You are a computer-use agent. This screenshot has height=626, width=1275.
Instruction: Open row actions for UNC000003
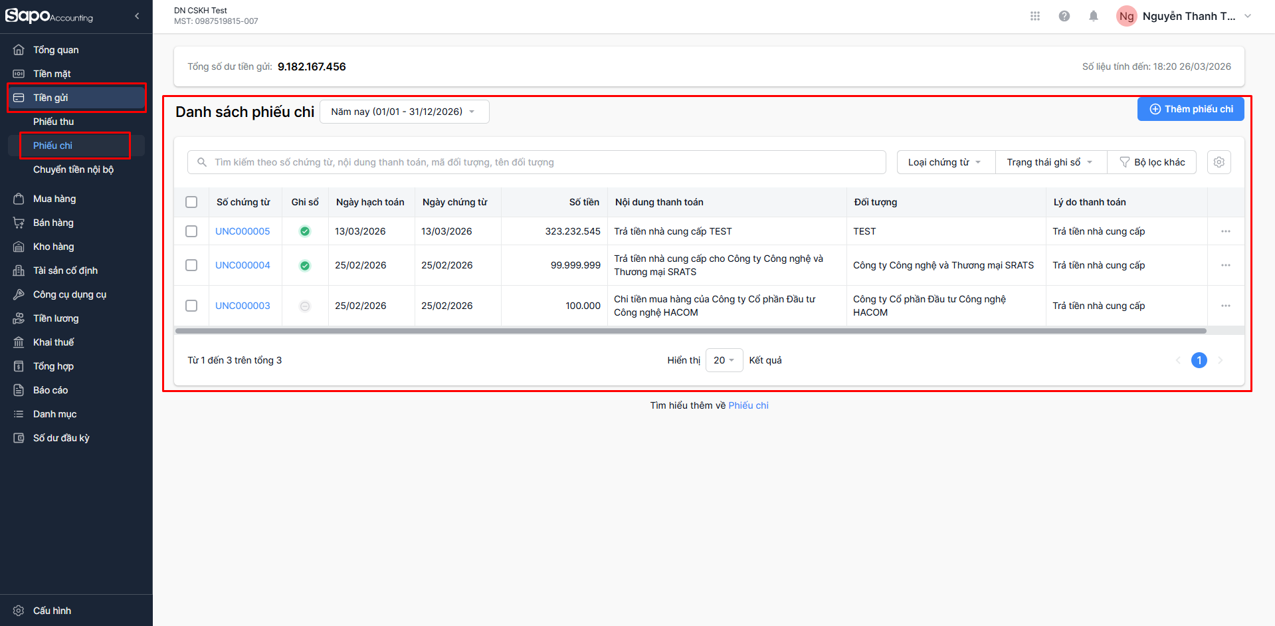pos(1226,306)
